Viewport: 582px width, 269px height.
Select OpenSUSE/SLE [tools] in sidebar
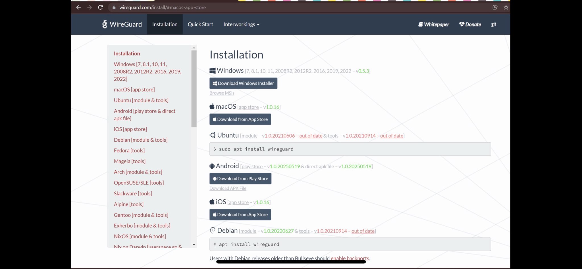pyautogui.click(x=139, y=183)
